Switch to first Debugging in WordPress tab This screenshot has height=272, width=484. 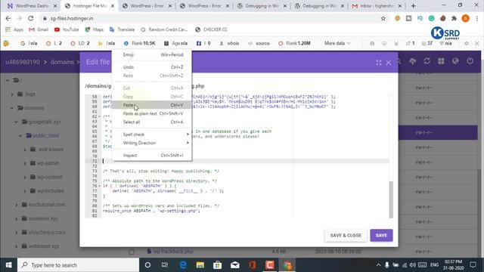pos(262,6)
